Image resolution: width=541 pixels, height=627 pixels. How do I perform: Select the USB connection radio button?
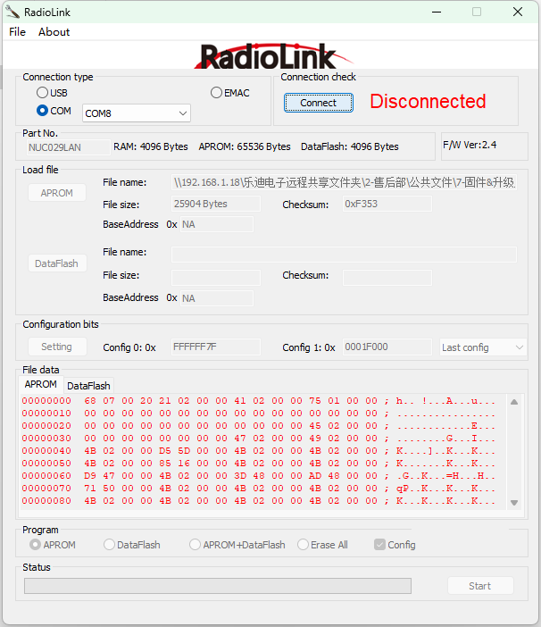[x=43, y=93]
